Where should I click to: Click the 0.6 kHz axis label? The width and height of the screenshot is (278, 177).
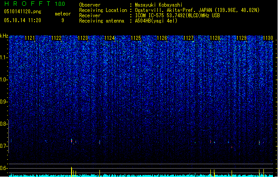[3, 168]
